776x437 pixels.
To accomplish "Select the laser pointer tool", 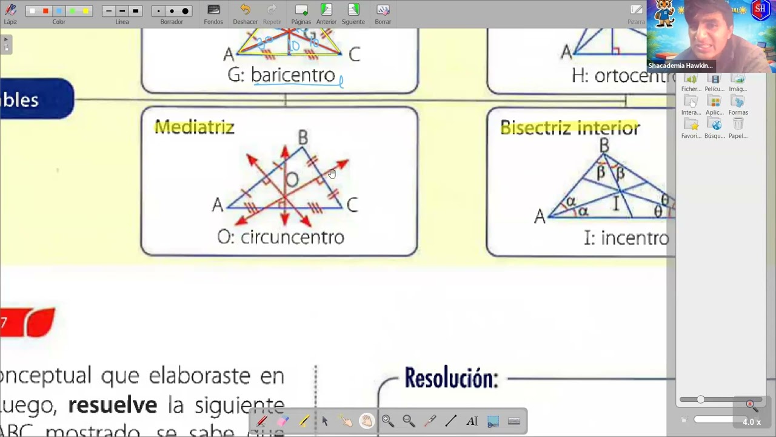I will [x=430, y=421].
